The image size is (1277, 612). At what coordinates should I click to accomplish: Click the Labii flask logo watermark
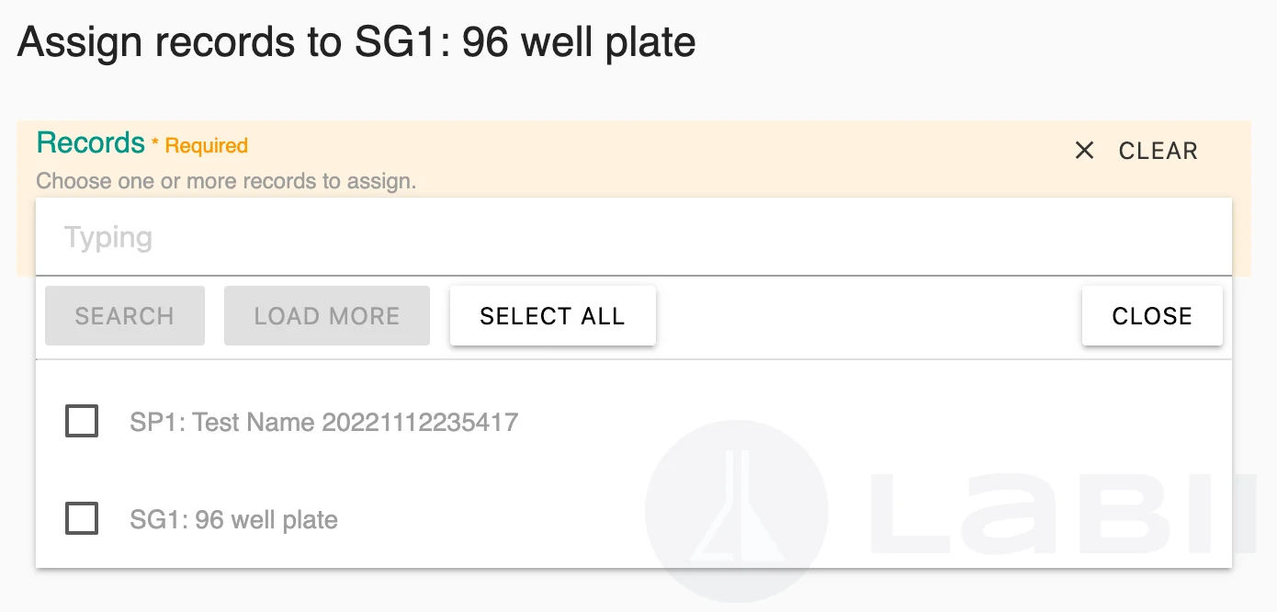pos(737,512)
